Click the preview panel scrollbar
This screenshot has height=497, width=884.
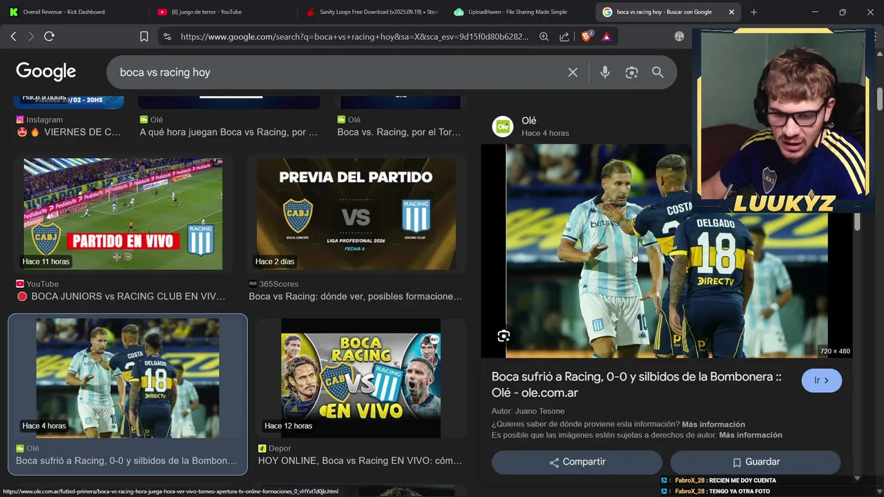tap(857, 221)
